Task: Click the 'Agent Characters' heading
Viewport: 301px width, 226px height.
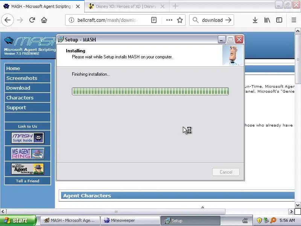Action: click(x=87, y=195)
